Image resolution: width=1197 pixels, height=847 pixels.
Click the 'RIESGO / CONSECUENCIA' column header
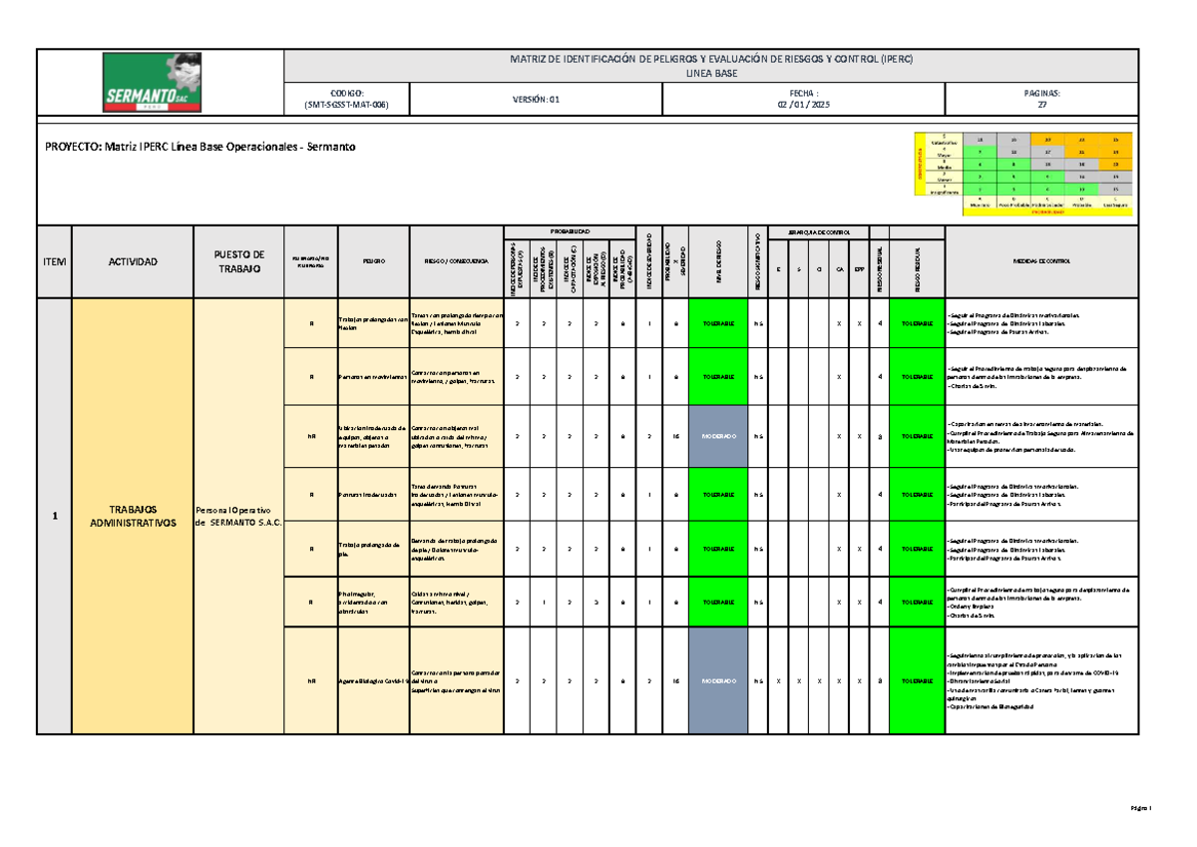(456, 261)
